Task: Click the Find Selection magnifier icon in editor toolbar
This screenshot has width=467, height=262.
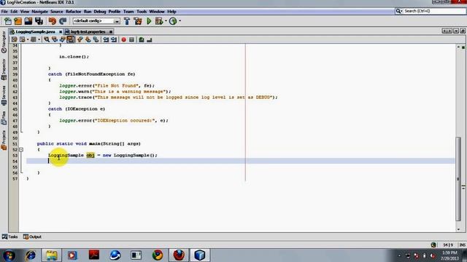Action: (x=47, y=39)
